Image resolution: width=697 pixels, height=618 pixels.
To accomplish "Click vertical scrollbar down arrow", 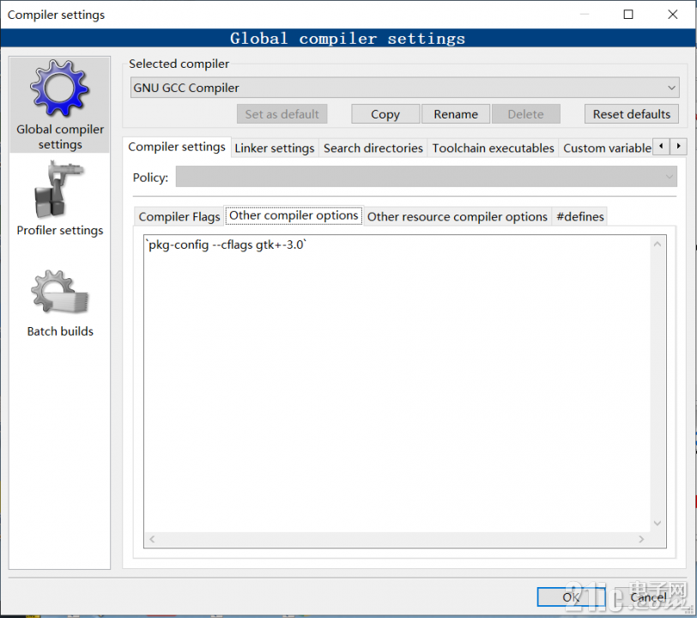I will [658, 524].
